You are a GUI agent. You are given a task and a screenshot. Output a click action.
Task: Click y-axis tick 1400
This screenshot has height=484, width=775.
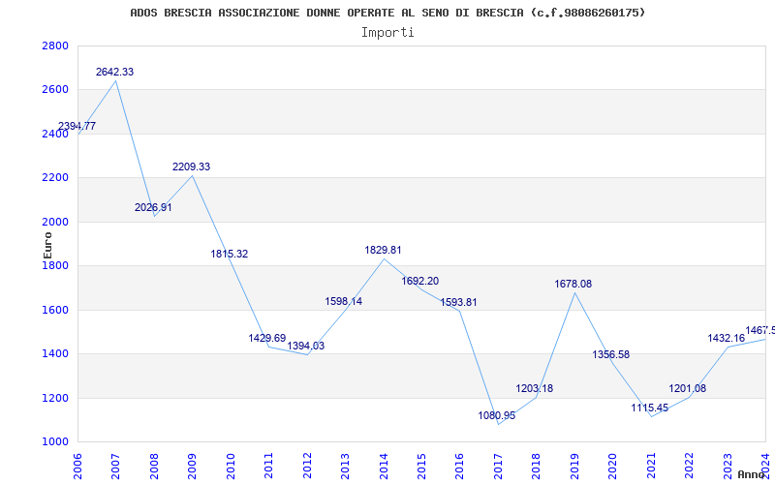[x=56, y=354]
